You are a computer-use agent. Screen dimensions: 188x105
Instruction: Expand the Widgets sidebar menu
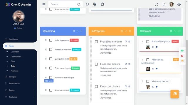click(20, 77)
